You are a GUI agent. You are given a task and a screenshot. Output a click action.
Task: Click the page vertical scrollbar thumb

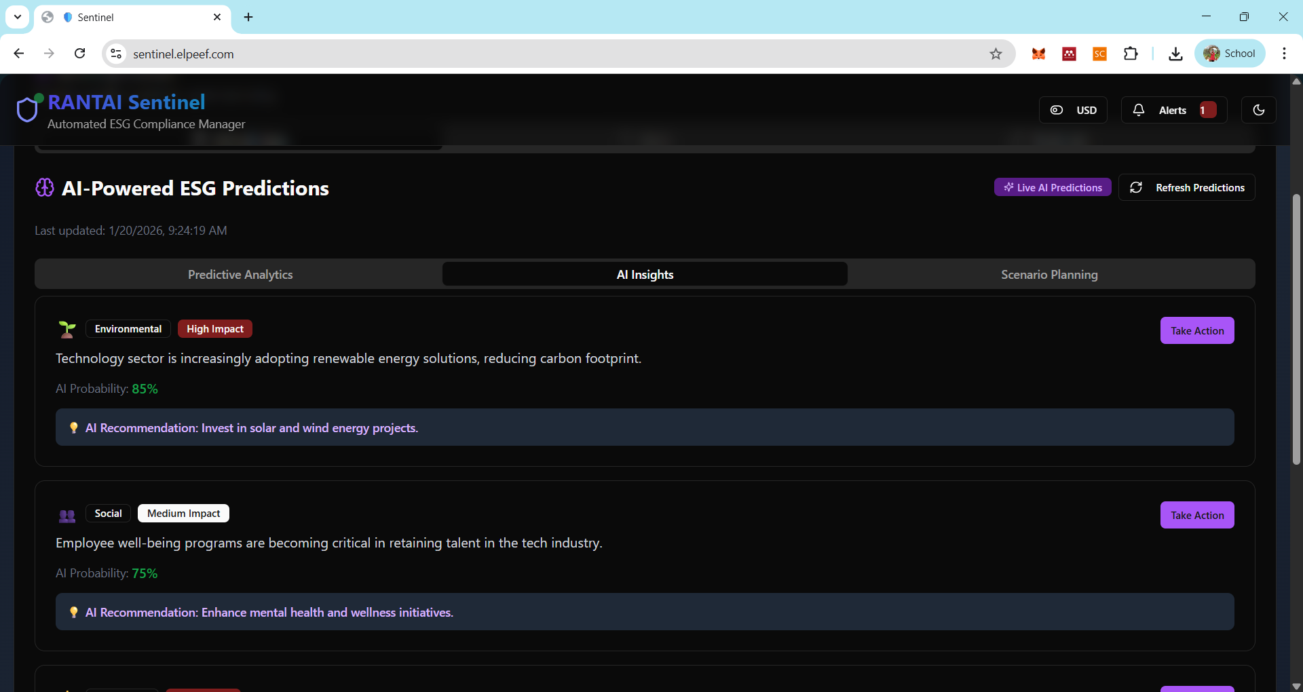click(x=1296, y=329)
